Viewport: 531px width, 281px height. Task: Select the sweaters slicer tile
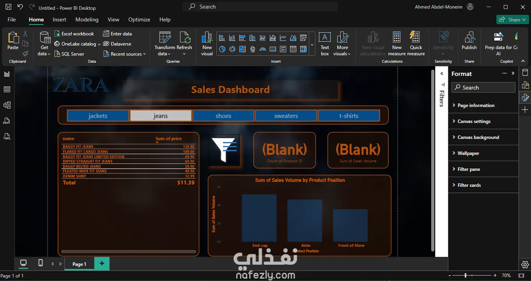(x=286, y=116)
